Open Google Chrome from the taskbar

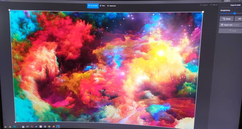(10, 127)
